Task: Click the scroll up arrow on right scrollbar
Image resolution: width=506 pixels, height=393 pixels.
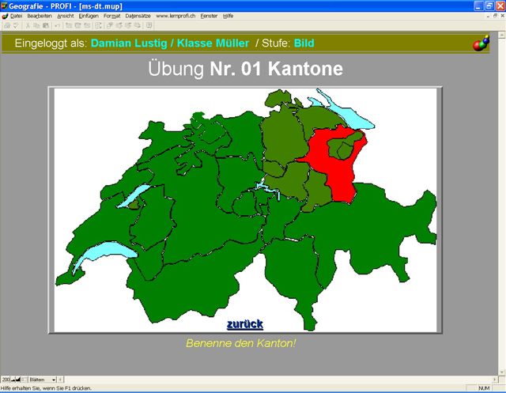Action: 500,35
